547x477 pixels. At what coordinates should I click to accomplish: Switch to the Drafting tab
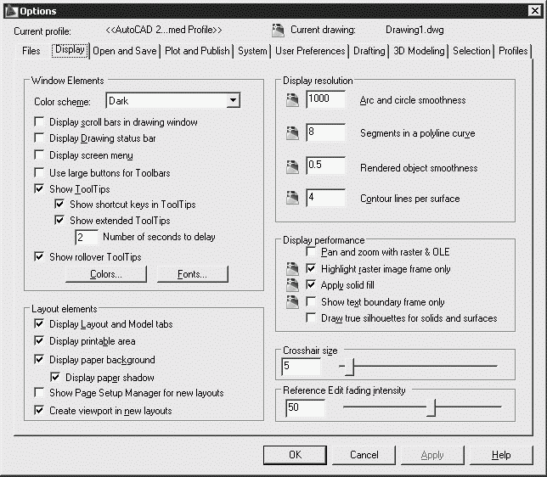[369, 51]
